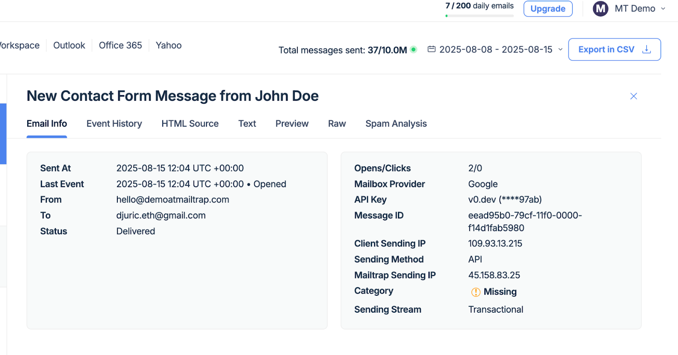Click the daily emails usage progress bar
Image resolution: width=678 pixels, height=355 pixels.
click(x=479, y=16)
